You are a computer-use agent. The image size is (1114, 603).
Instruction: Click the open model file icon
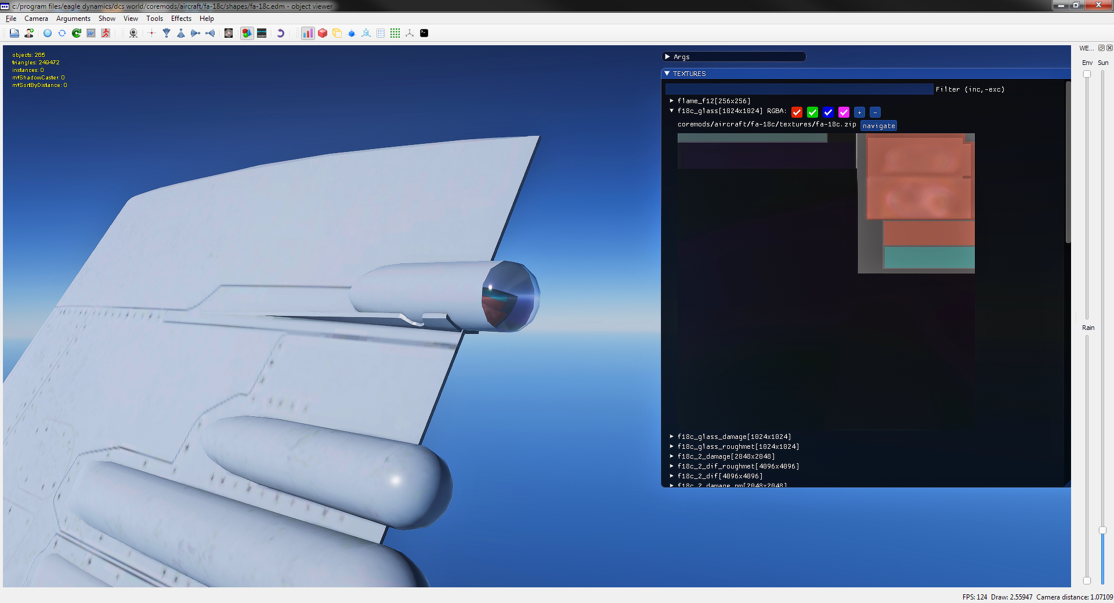click(15, 33)
